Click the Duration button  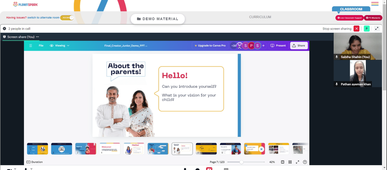(x=34, y=162)
